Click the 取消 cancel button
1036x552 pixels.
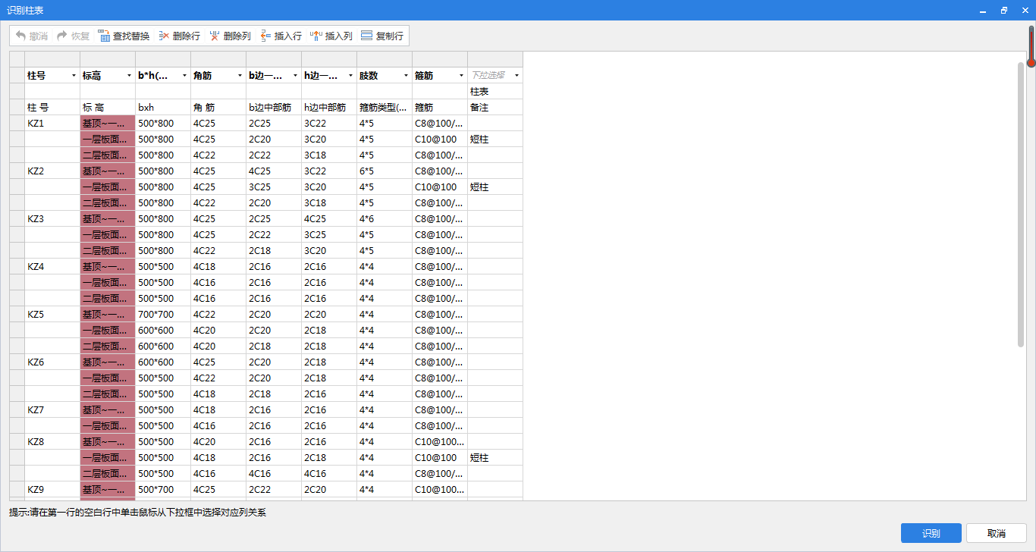point(997,533)
